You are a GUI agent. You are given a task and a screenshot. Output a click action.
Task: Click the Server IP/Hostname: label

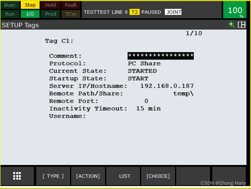click(88, 86)
